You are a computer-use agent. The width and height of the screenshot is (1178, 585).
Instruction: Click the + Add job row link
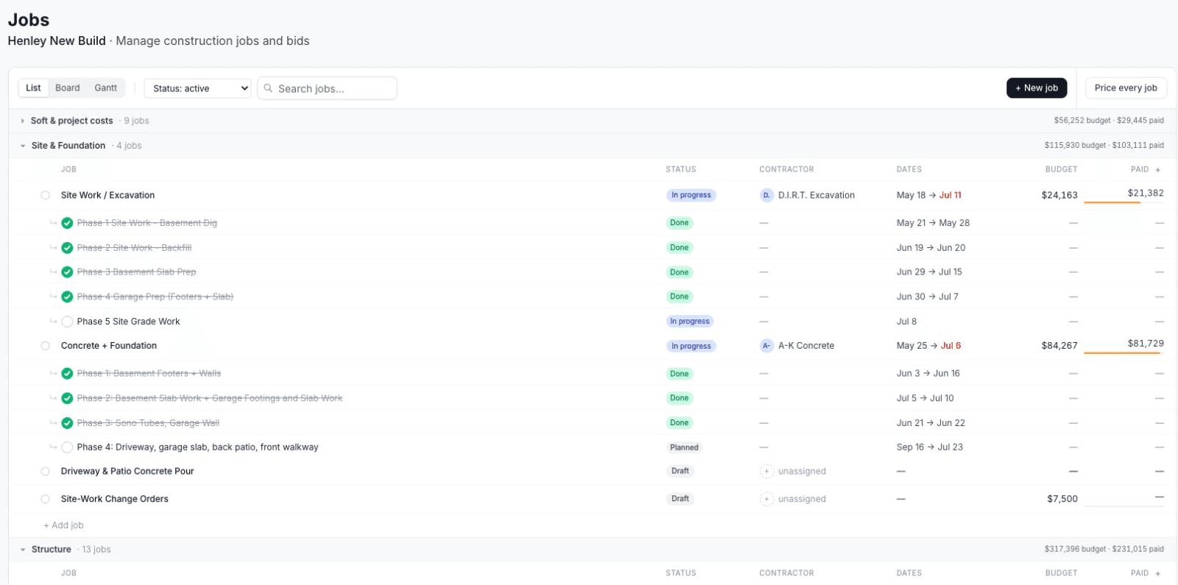coord(63,525)
